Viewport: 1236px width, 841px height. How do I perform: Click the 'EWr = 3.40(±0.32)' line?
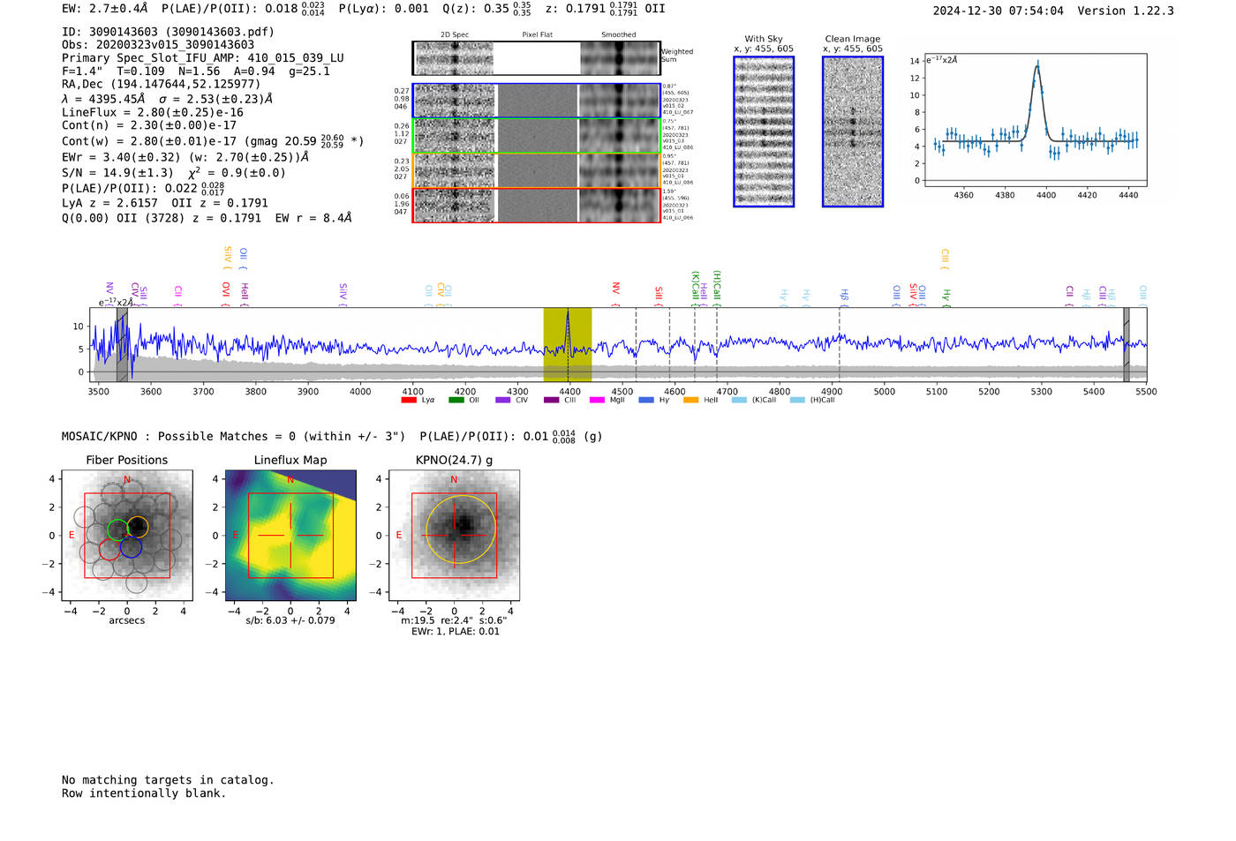tap(185, 157)
